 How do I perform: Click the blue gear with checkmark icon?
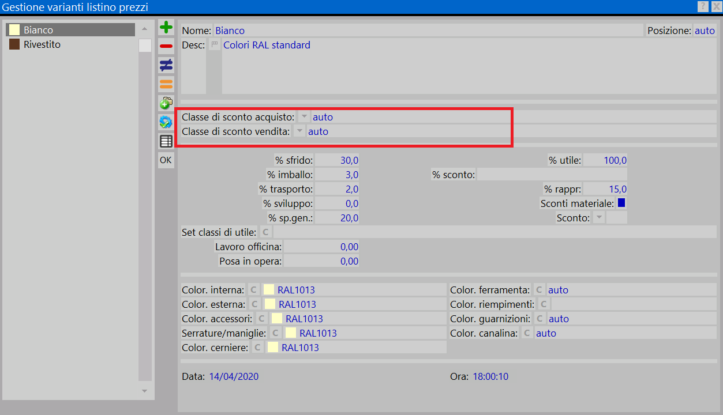[x=166, y=122]
